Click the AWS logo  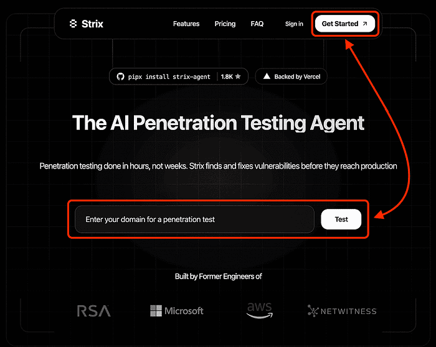point(259,310)
